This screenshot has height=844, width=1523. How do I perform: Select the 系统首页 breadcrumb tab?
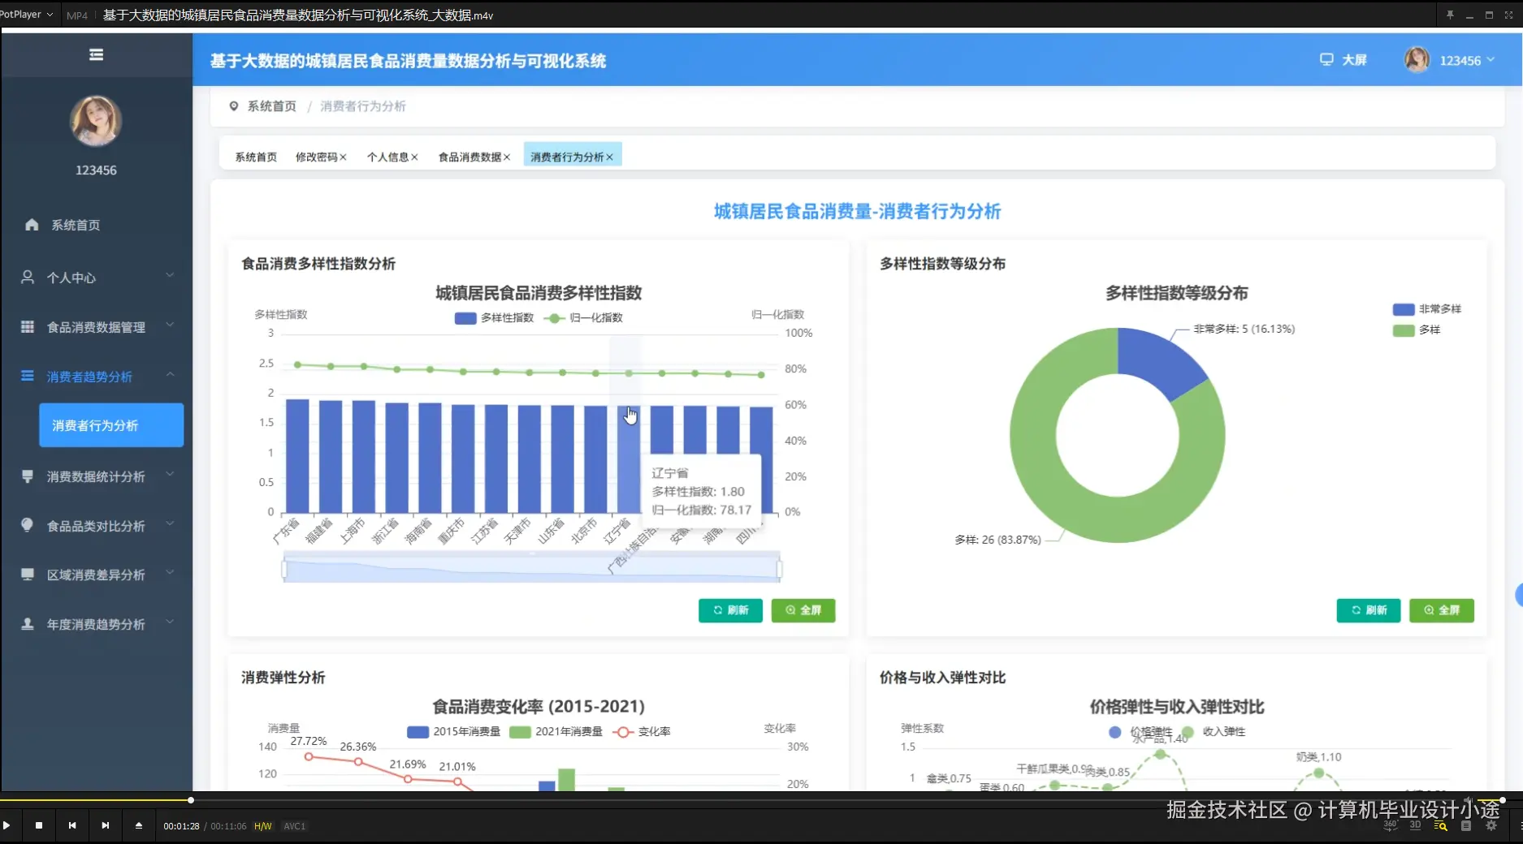[x=254, y=157]
